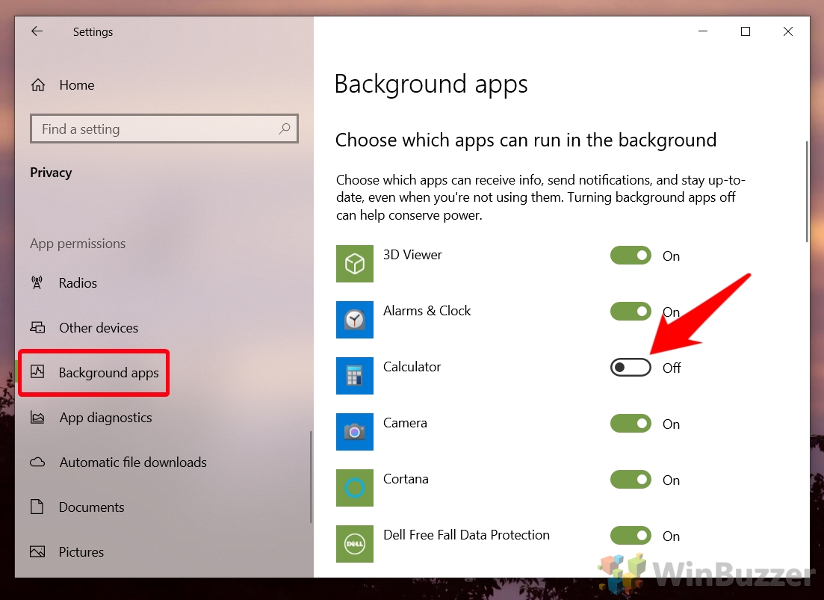This screenshot has width=824, height=600.
Task: Click the Off label beside Calculator
Action: (x=672, y=368)
